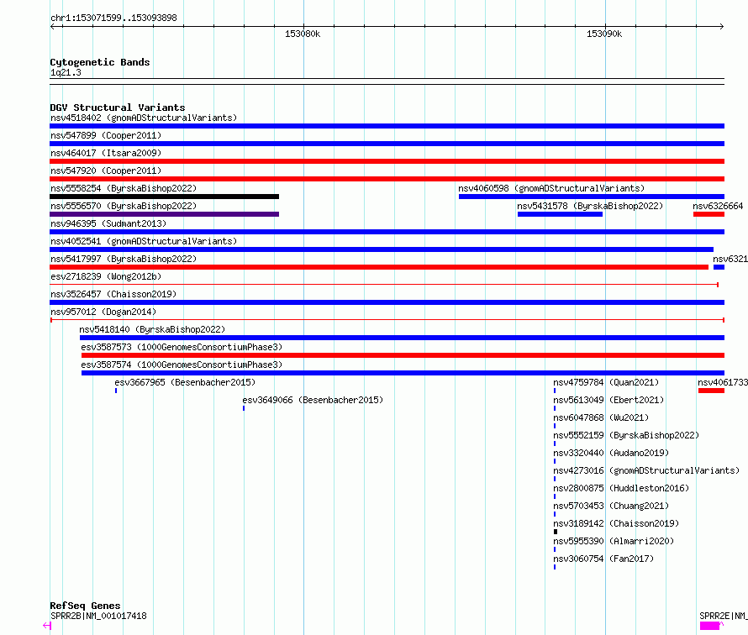Click the right arrow end of the ruler

tap(722, 27)
